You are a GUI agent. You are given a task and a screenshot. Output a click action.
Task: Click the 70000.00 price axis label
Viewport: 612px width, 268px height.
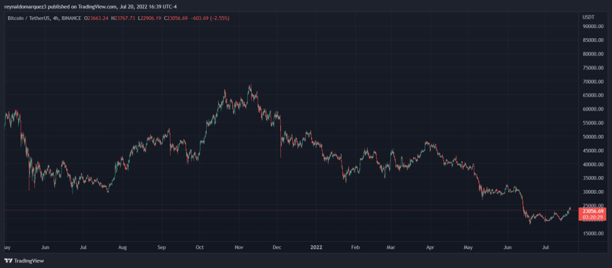click(x=593, y=82)
